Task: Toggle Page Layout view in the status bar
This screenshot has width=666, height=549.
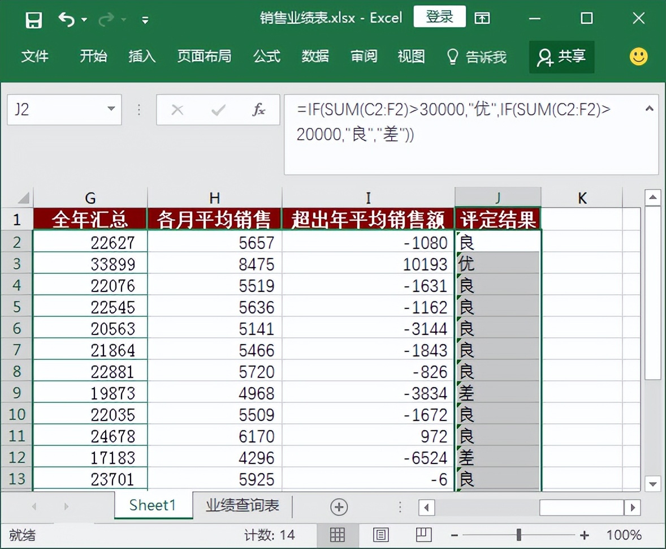Action: pos(381,534)
